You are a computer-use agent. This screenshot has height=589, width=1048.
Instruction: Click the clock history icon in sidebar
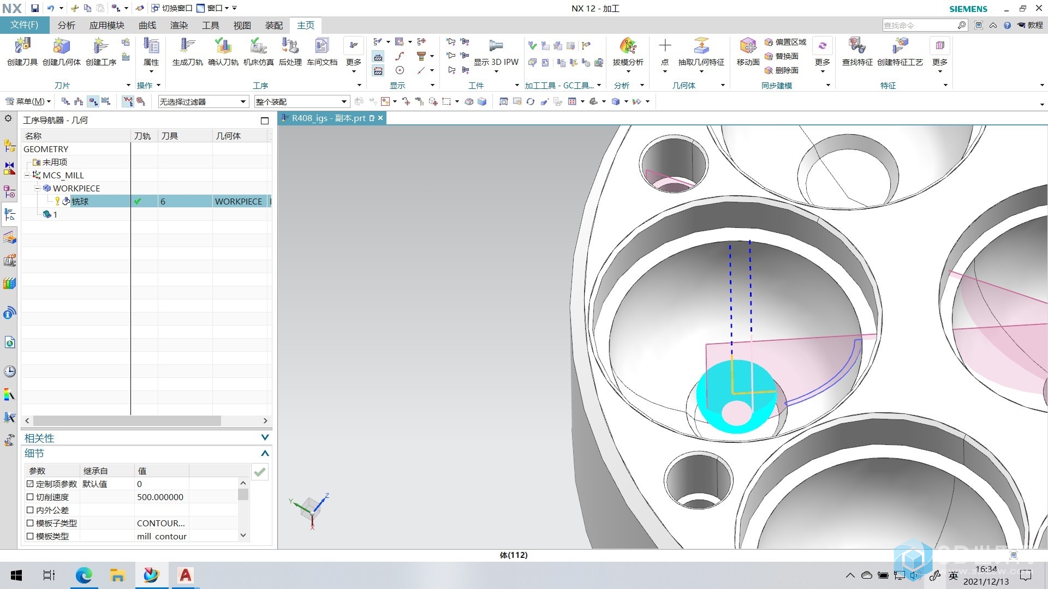pos(9,371)
